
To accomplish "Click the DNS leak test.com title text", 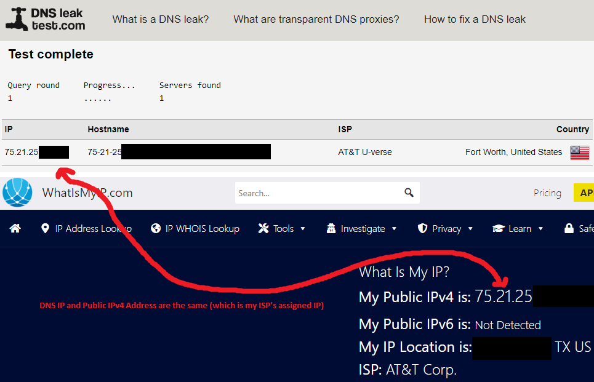I will pyautogui.click(x=58, y=19).
